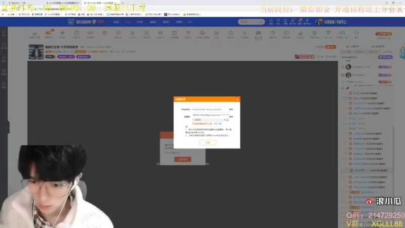
Task: Switch to the second browser tab
Action: [64, 3]
